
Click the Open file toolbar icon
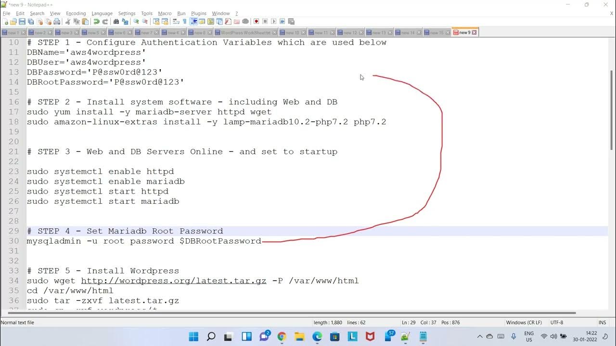click(x=13, y=22)
